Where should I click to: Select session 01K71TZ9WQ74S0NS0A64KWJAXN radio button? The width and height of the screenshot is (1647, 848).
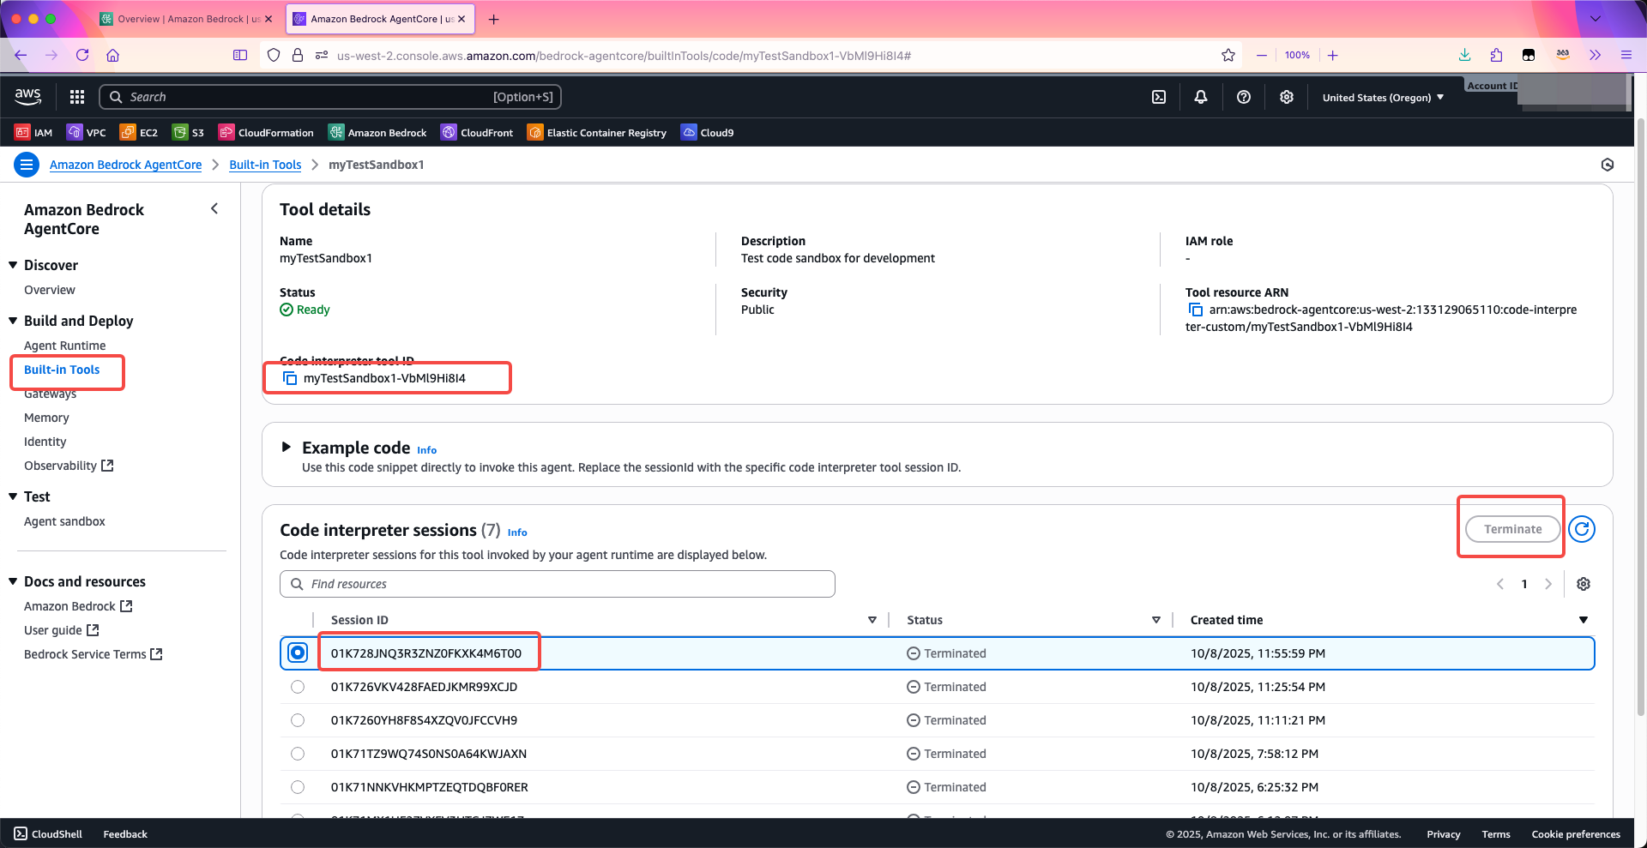[x=298, y=754]
